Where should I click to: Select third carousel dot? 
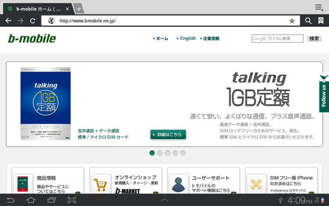point(168,153)
